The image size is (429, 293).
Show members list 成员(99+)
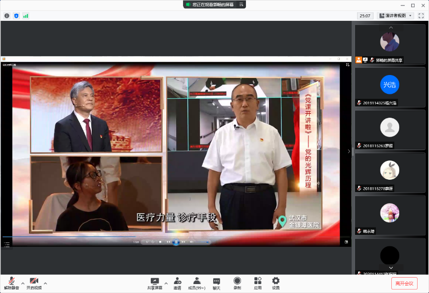point(196,283)
